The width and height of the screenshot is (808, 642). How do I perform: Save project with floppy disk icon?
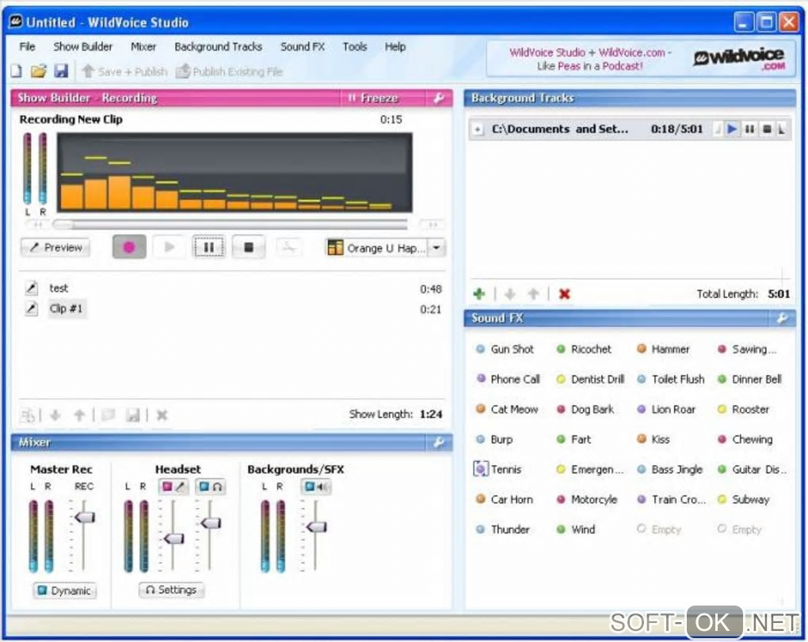point(61,71)
